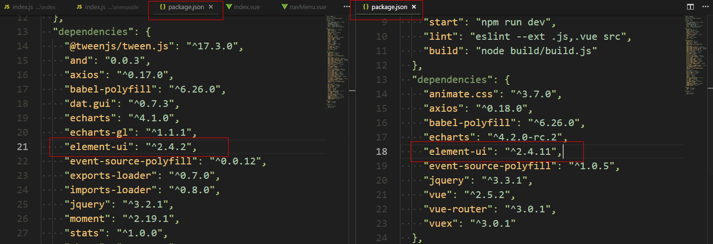Click the "event-source-polyfill": "^1.0.5" line

point(522,166)
